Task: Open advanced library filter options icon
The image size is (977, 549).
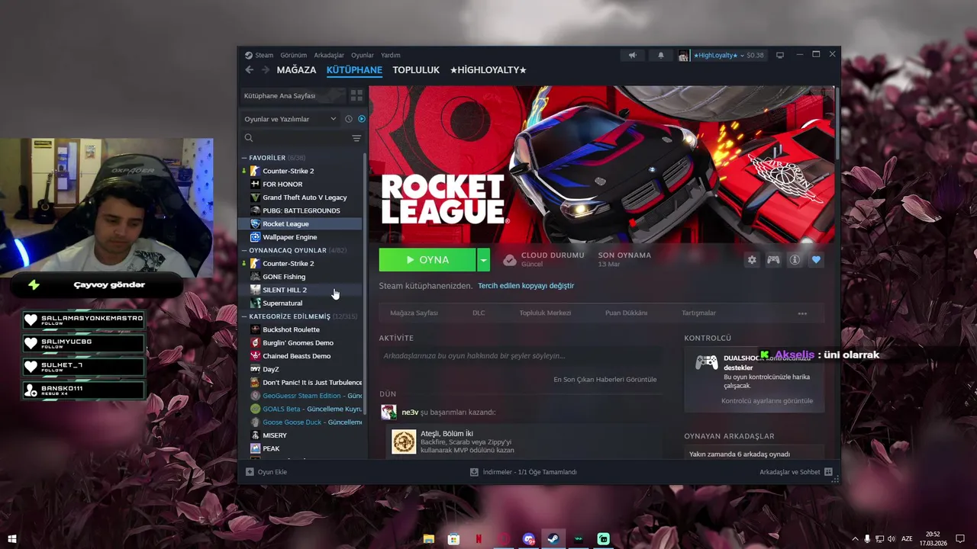Action: pos(356,138)
